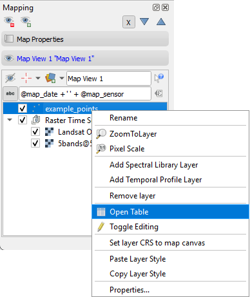Image resolution: width=250 pixels, height=297 pixels.
Task: Float the Mapping panel
Action: 156,8
